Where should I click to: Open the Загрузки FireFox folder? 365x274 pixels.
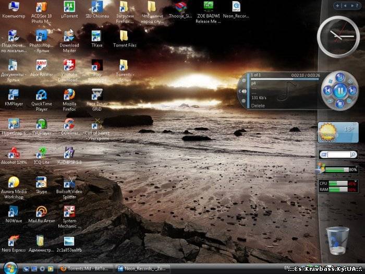click(x=125, y=12)
